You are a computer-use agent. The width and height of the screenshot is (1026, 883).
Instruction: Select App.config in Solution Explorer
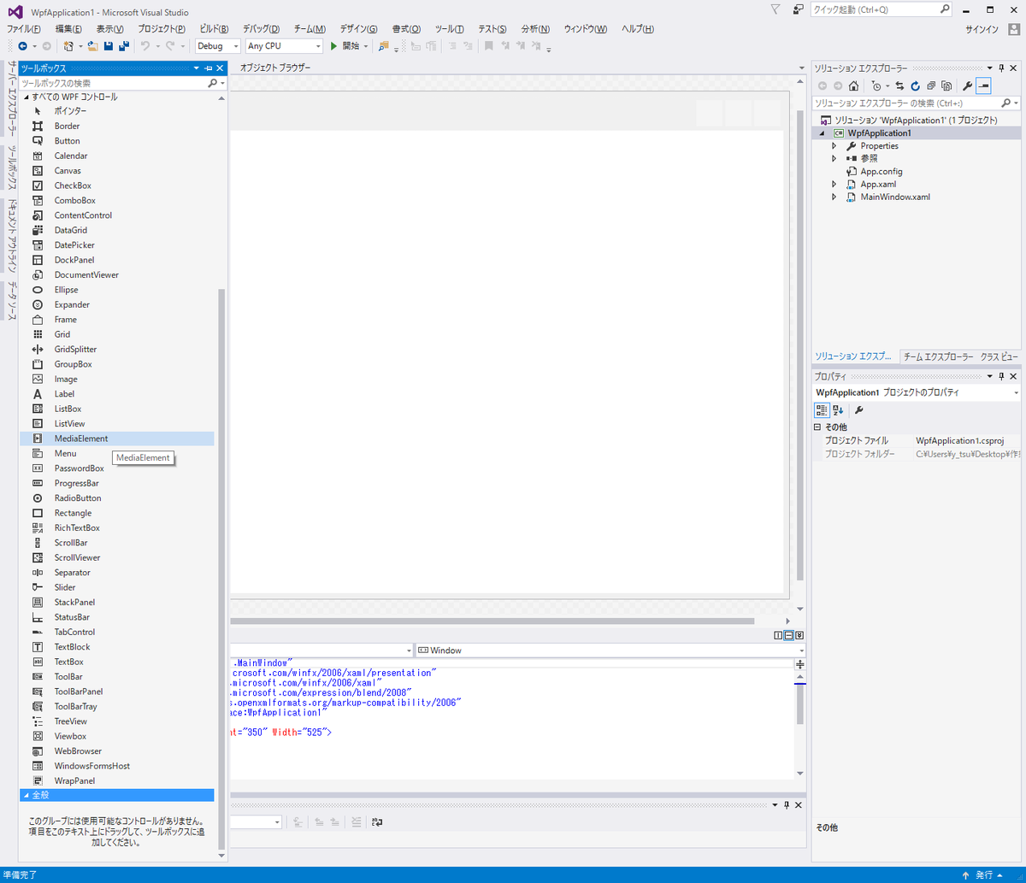point(882,172)
